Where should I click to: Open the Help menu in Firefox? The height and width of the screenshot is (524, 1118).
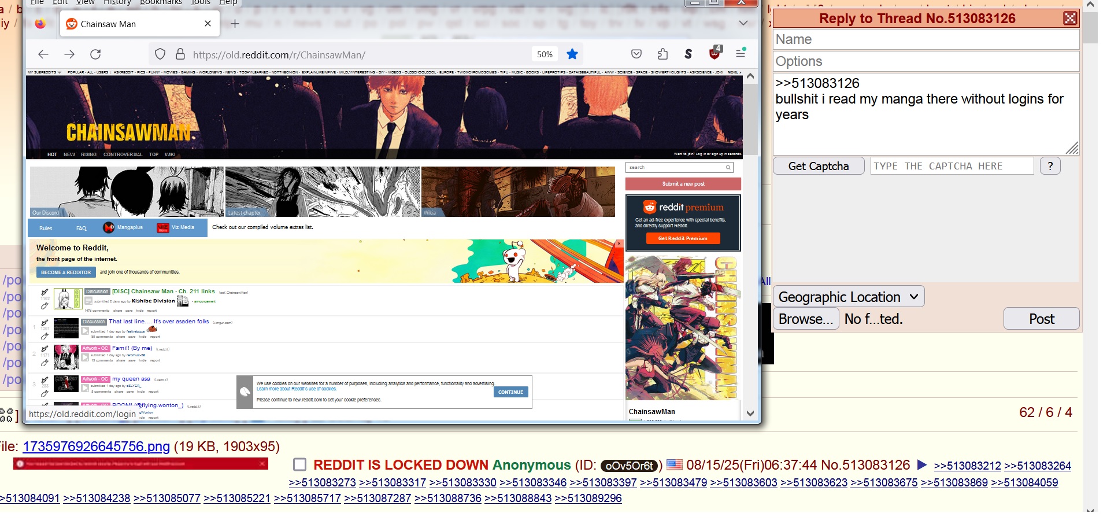click(x=228, y=2)
